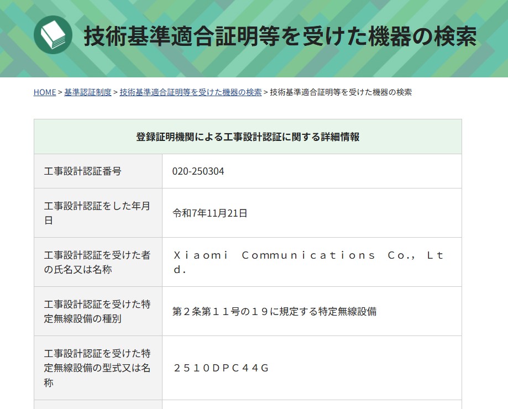Click the Xiaomi Communications Co., Ltd. value
This screenshot has width=508, height=409.
click(x=308, y=262)
